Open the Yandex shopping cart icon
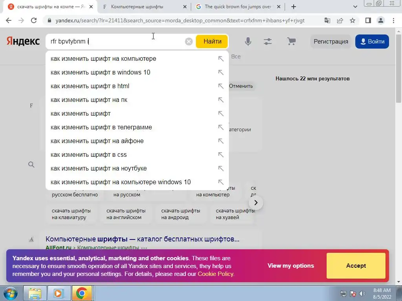The width and height of the screenshot is (402, 301). [x=291, y=41]
